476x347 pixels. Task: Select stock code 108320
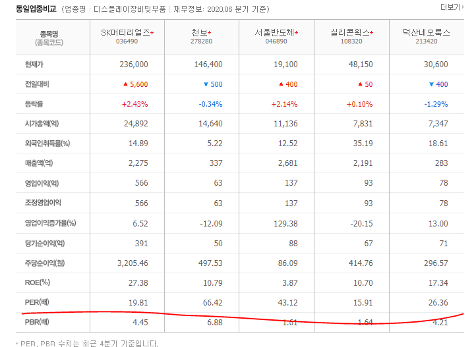pyautogui.click(x=351, y=41)
